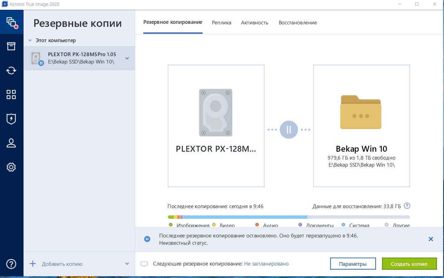The width and height of the screenshot is (444, 278).
Task: Click the plus icon beside Добавить копию
Action: pos(33,264)
